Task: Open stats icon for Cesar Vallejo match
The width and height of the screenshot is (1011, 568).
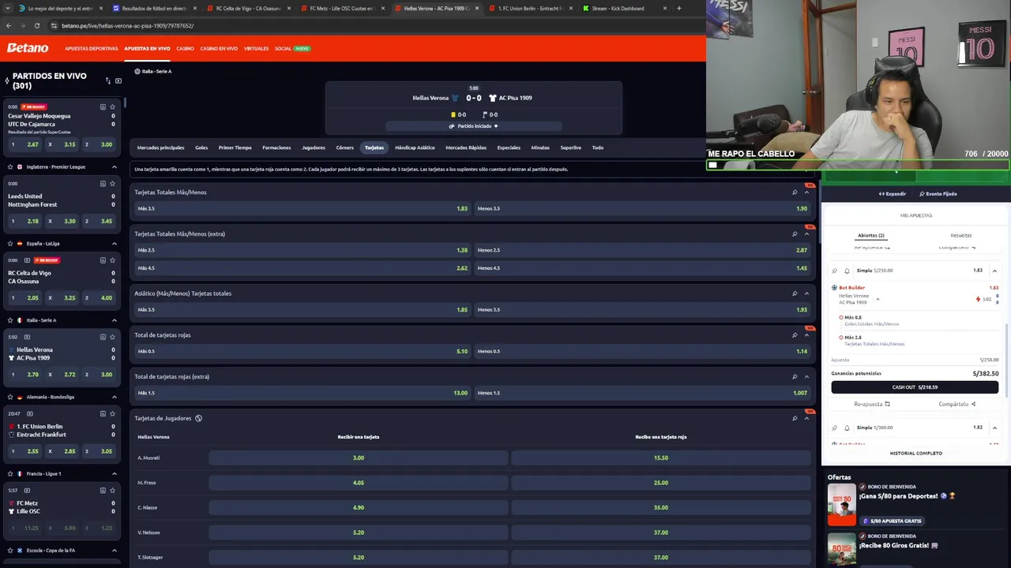Action: coord(103,106)
